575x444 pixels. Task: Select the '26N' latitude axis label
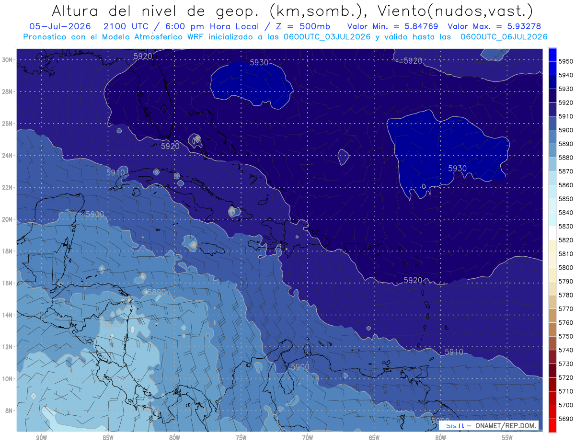pos(7,124)
